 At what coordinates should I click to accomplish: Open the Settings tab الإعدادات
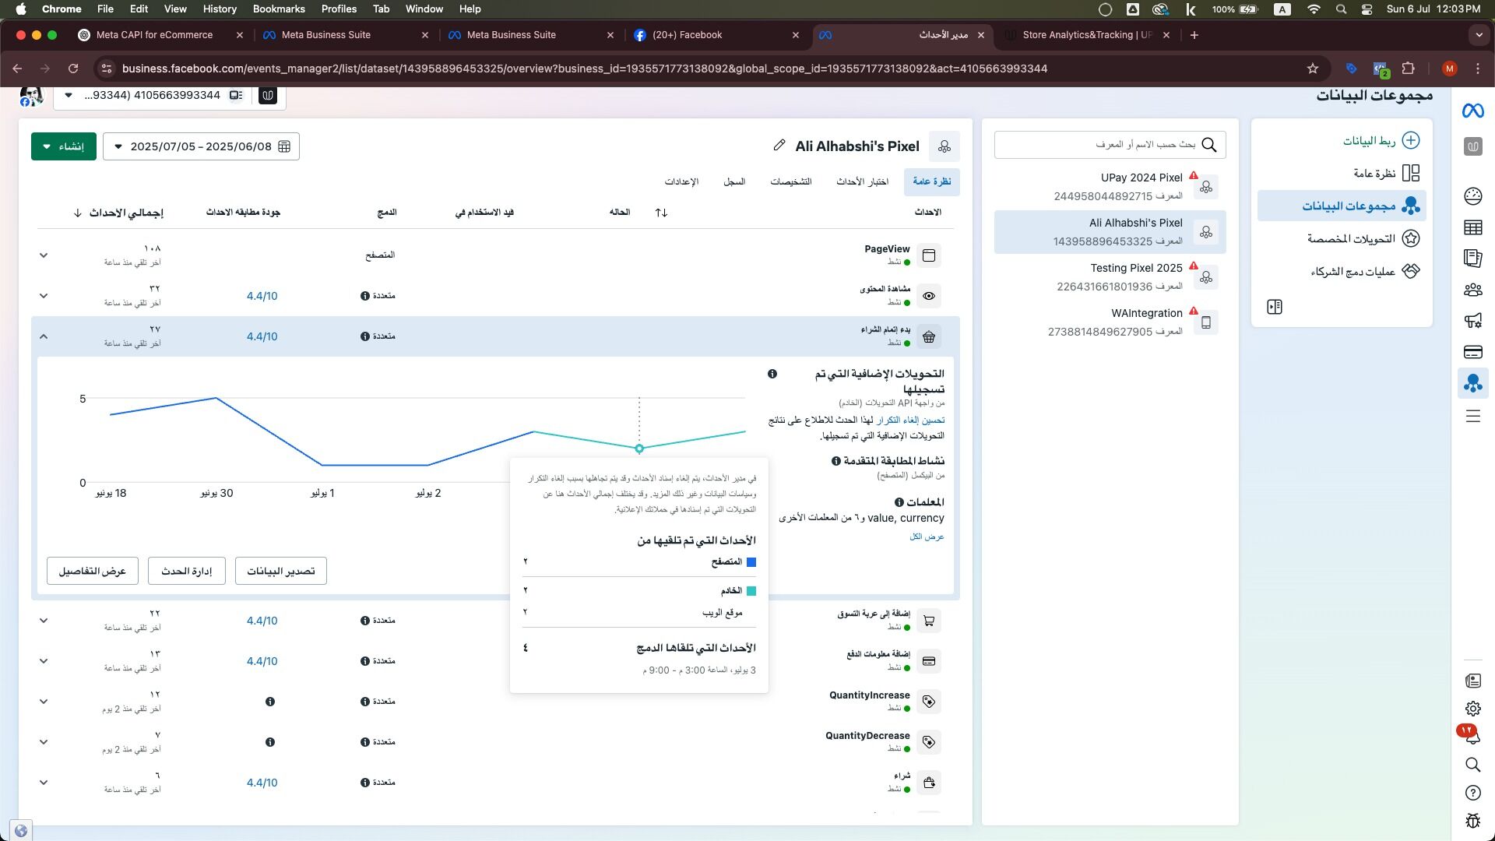681,181
